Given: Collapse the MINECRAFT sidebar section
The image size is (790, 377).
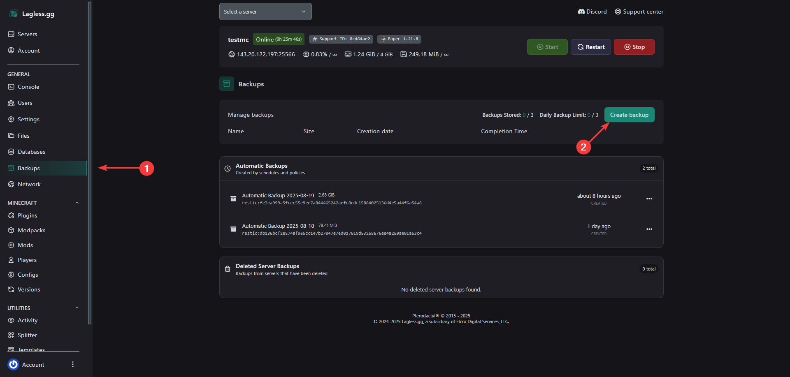Looking at the screenshot, I should tap(77, 203).
